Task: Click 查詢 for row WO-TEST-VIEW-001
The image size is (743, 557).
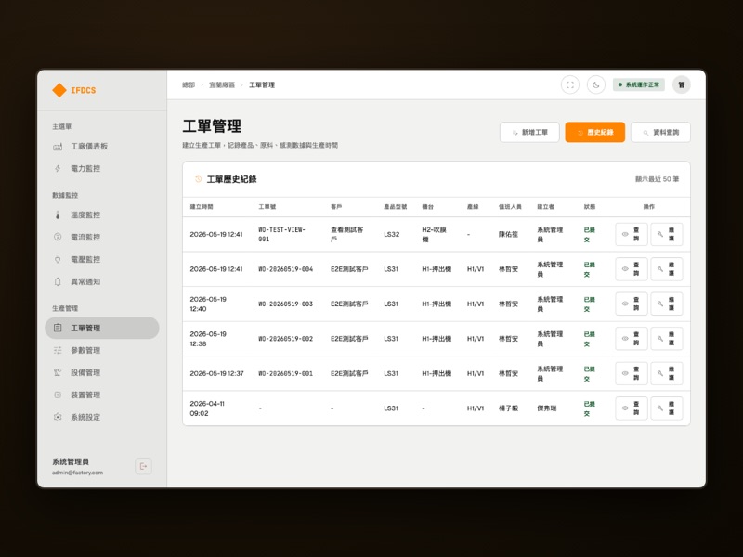Action: (x=632, y=235)
